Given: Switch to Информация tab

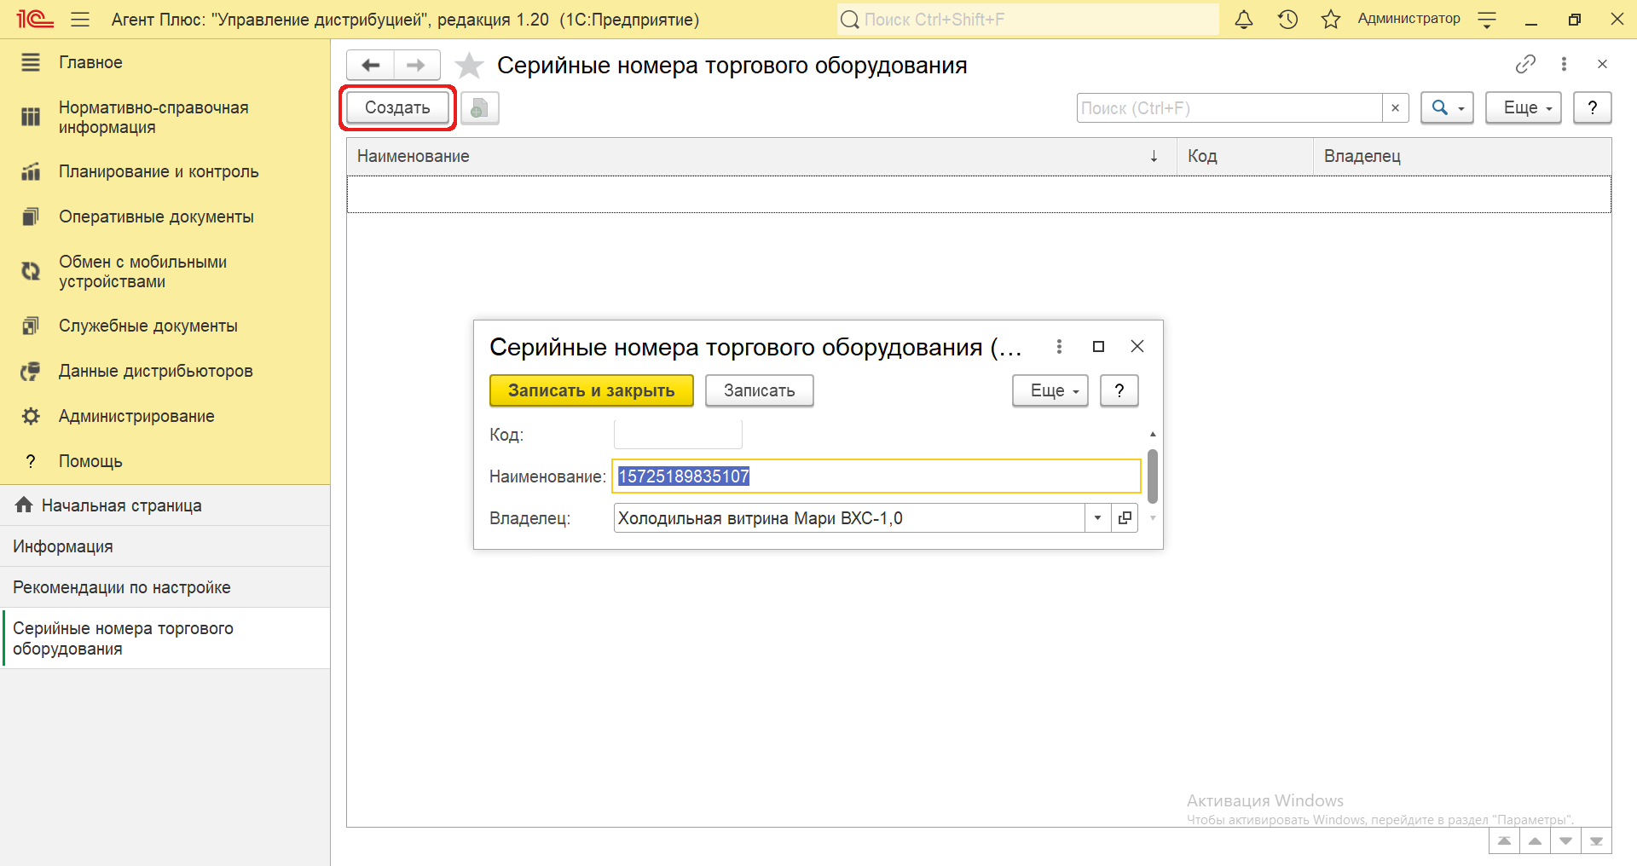Looking at the screenshot, I should 165,546.
